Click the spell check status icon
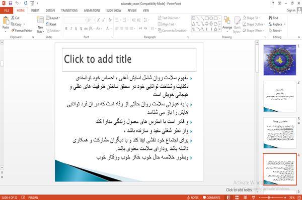 (23, 197)
